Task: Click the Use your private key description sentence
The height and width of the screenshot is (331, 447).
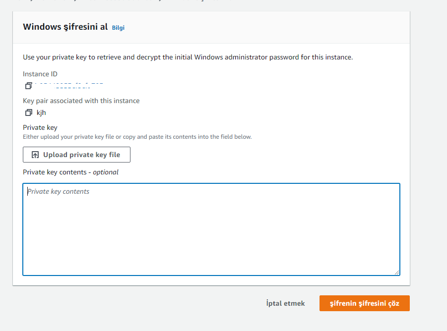Action: [188, 57]
